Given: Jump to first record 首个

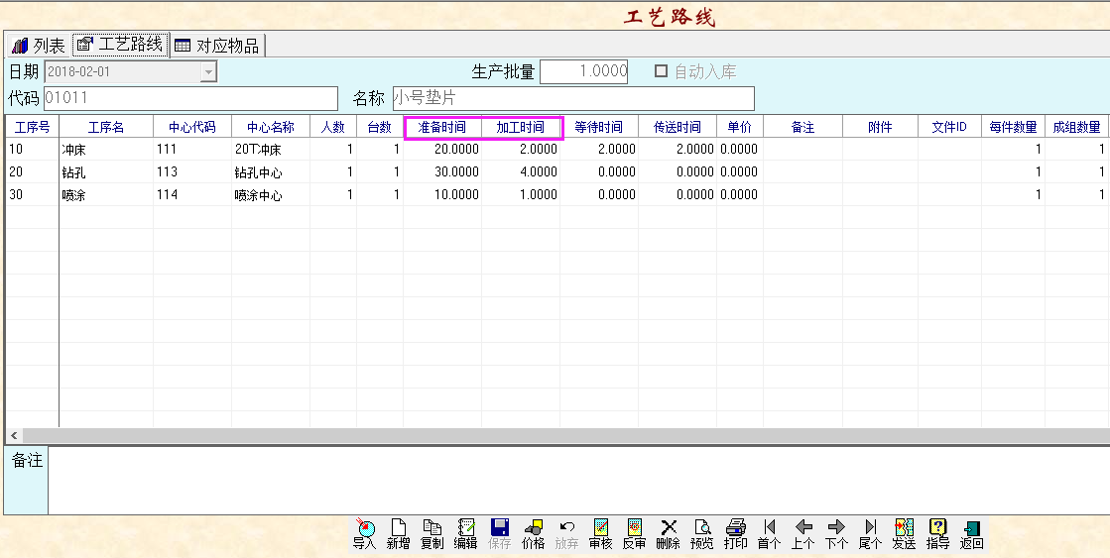Looking at the screenshot, I should tap(769, 534).
